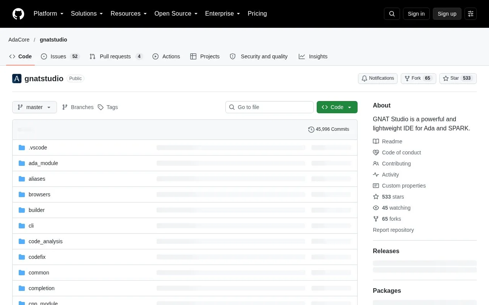Open the Report repository link
This screenshot has height=305, width=489.
(393, 230)
